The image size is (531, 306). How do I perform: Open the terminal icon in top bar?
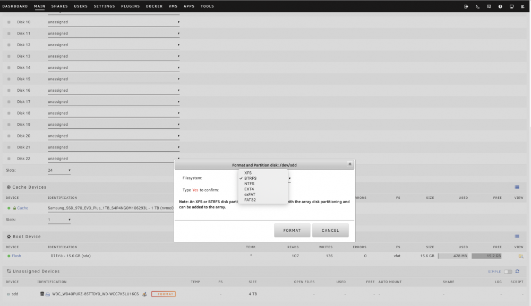[477, 6]
